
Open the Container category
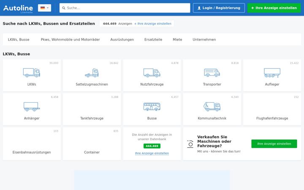click(92, 152)
